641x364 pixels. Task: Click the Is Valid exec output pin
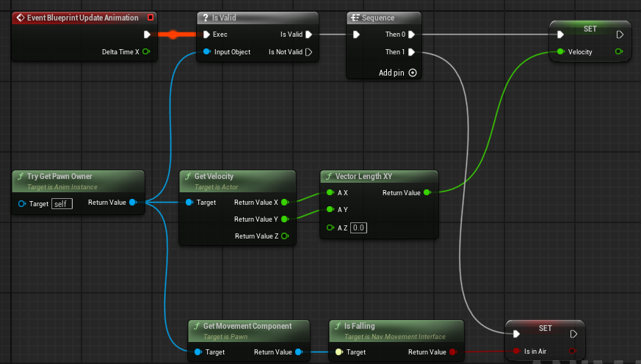(x=308, y=34)
